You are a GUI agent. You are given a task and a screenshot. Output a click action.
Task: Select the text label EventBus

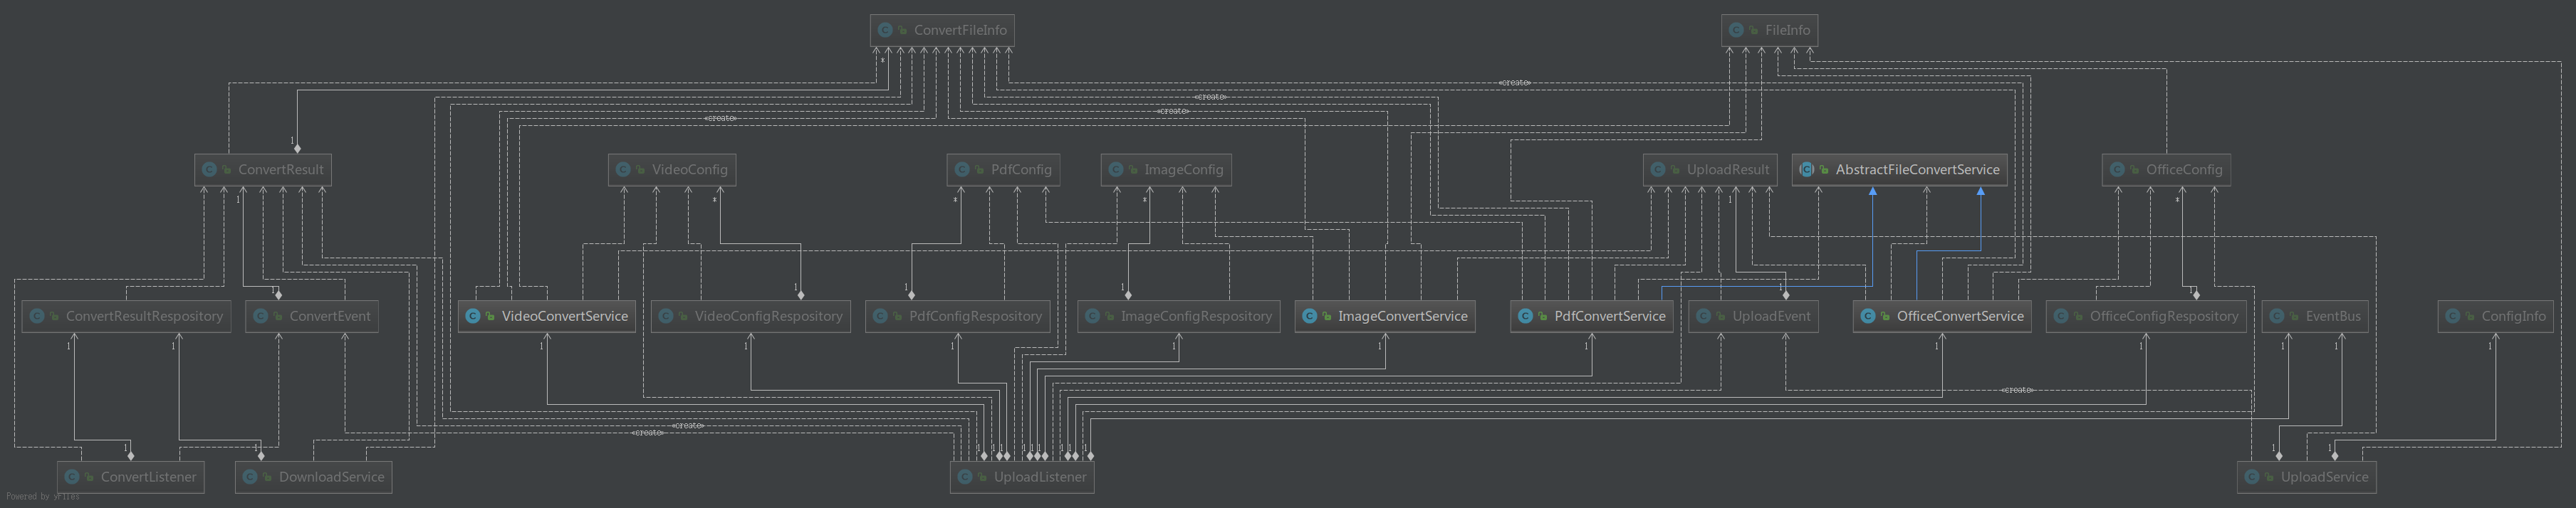pyautogui.click(x=2333, y=317)
